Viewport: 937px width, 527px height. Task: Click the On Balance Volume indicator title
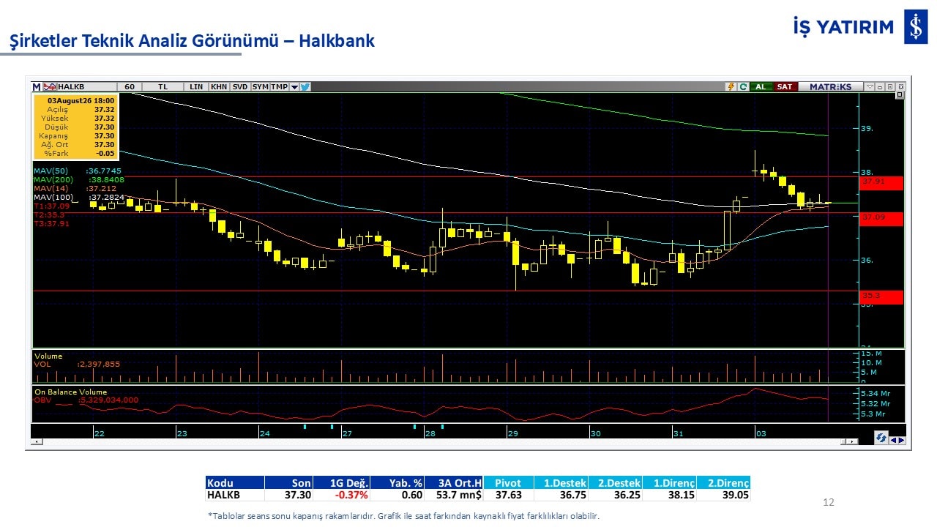tap(70, 392)
